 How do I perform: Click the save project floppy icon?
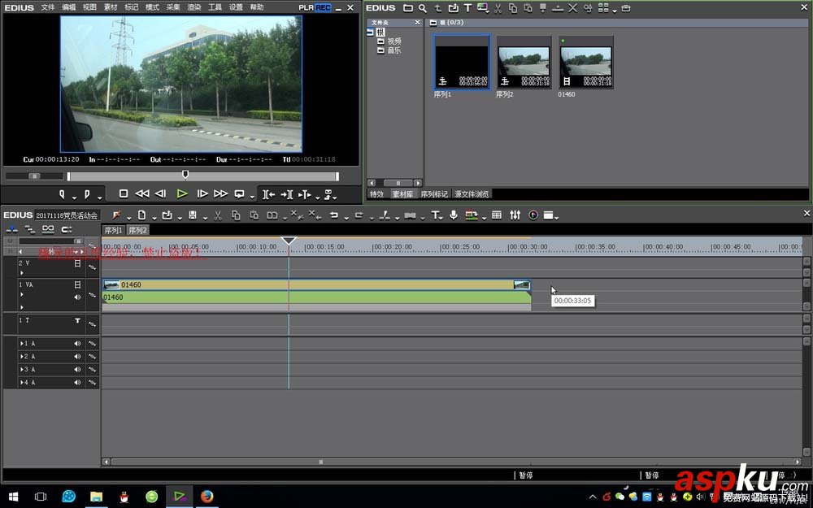[193, 215]
